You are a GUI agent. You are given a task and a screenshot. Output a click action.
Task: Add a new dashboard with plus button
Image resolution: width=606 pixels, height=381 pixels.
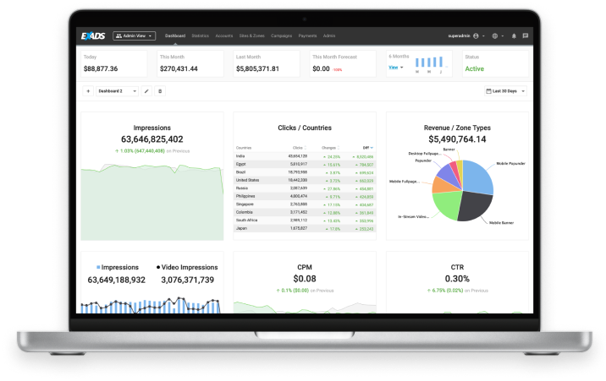click(88, 91)
